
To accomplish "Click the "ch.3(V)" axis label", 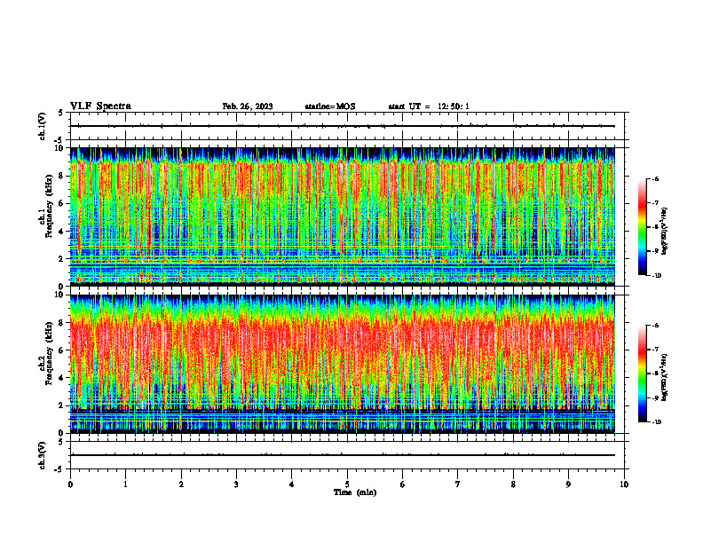I will pyautogui.click(x=43, y=455).
